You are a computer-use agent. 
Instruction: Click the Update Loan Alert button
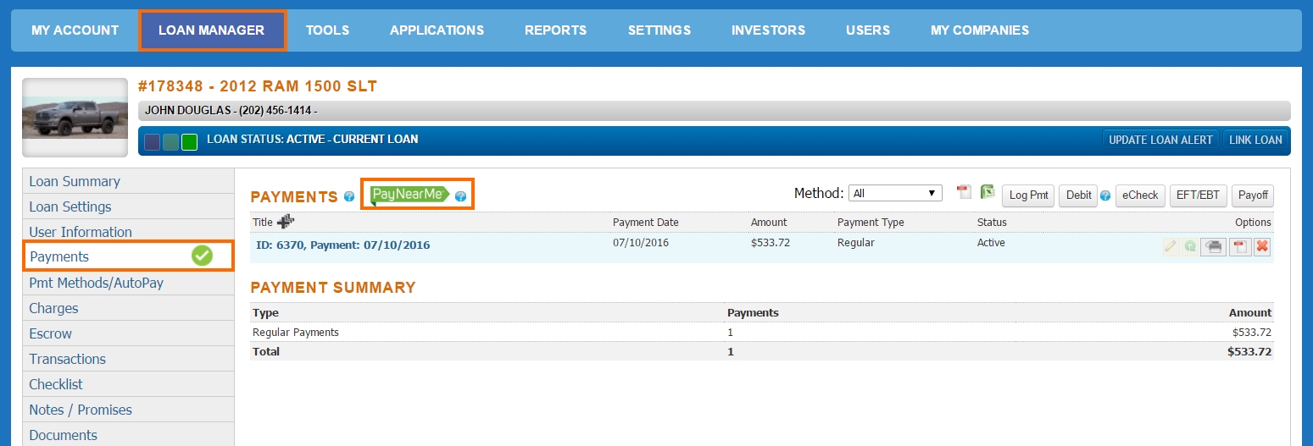coord(1160,140)
